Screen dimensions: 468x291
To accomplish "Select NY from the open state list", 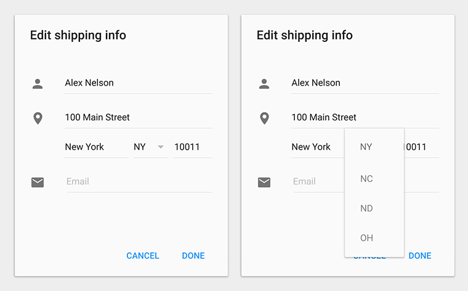I will (366, 147).
